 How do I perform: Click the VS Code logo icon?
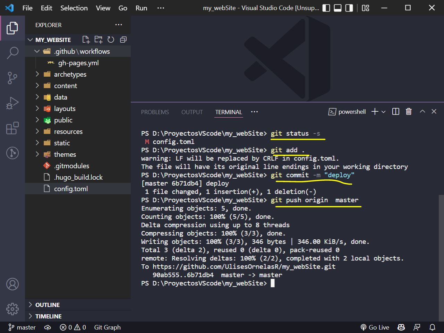coord(9,8)
